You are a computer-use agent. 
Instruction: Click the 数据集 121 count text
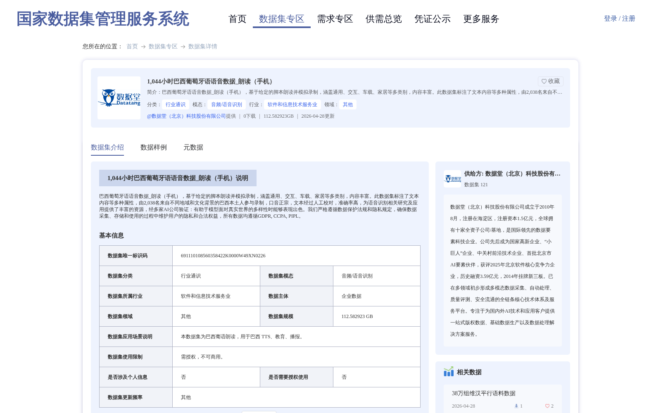(476, 185)
